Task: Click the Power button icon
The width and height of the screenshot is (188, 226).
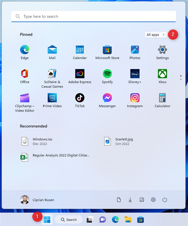Action: [x=165, y=200]
